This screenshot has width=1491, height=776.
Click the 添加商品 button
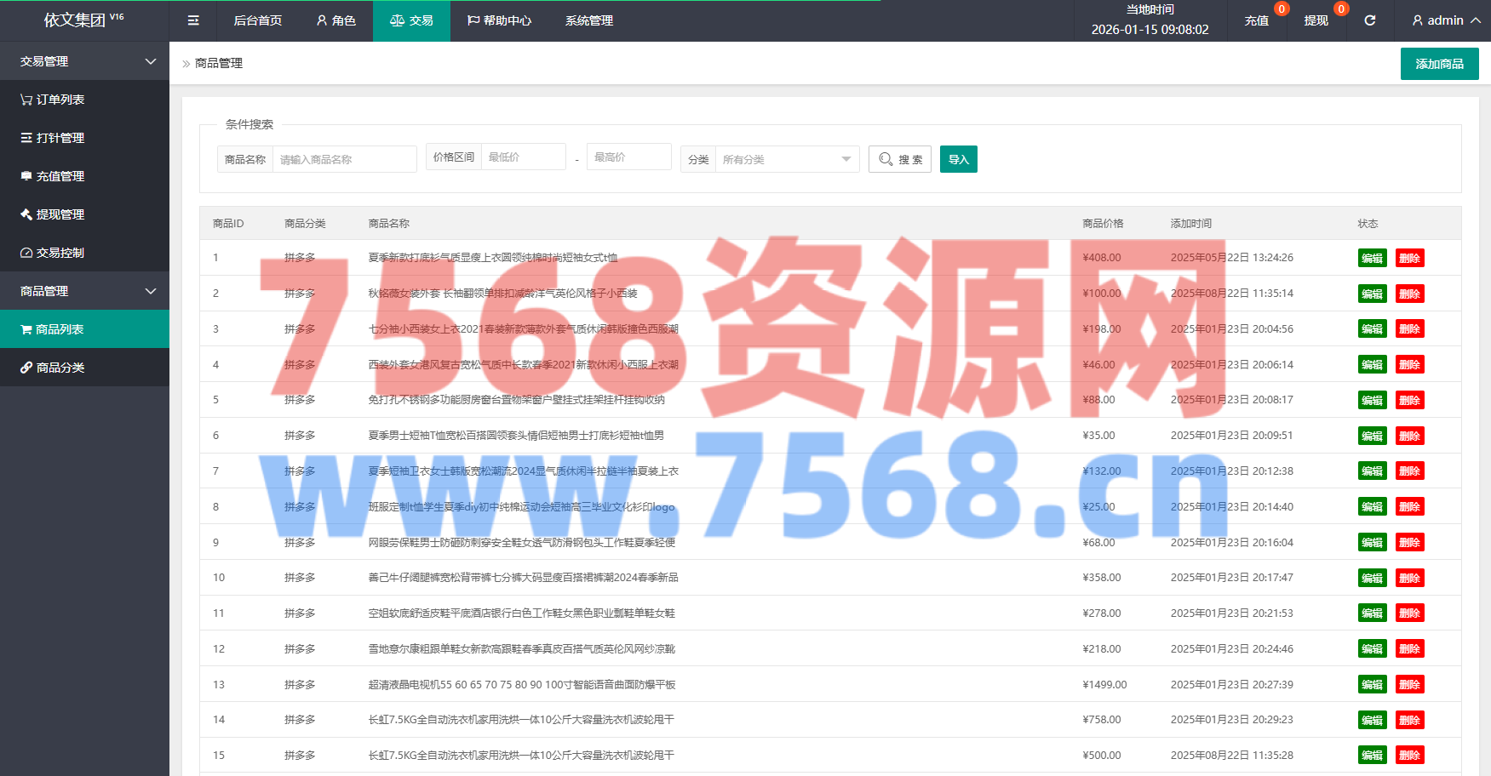[x=1439, y=64]
